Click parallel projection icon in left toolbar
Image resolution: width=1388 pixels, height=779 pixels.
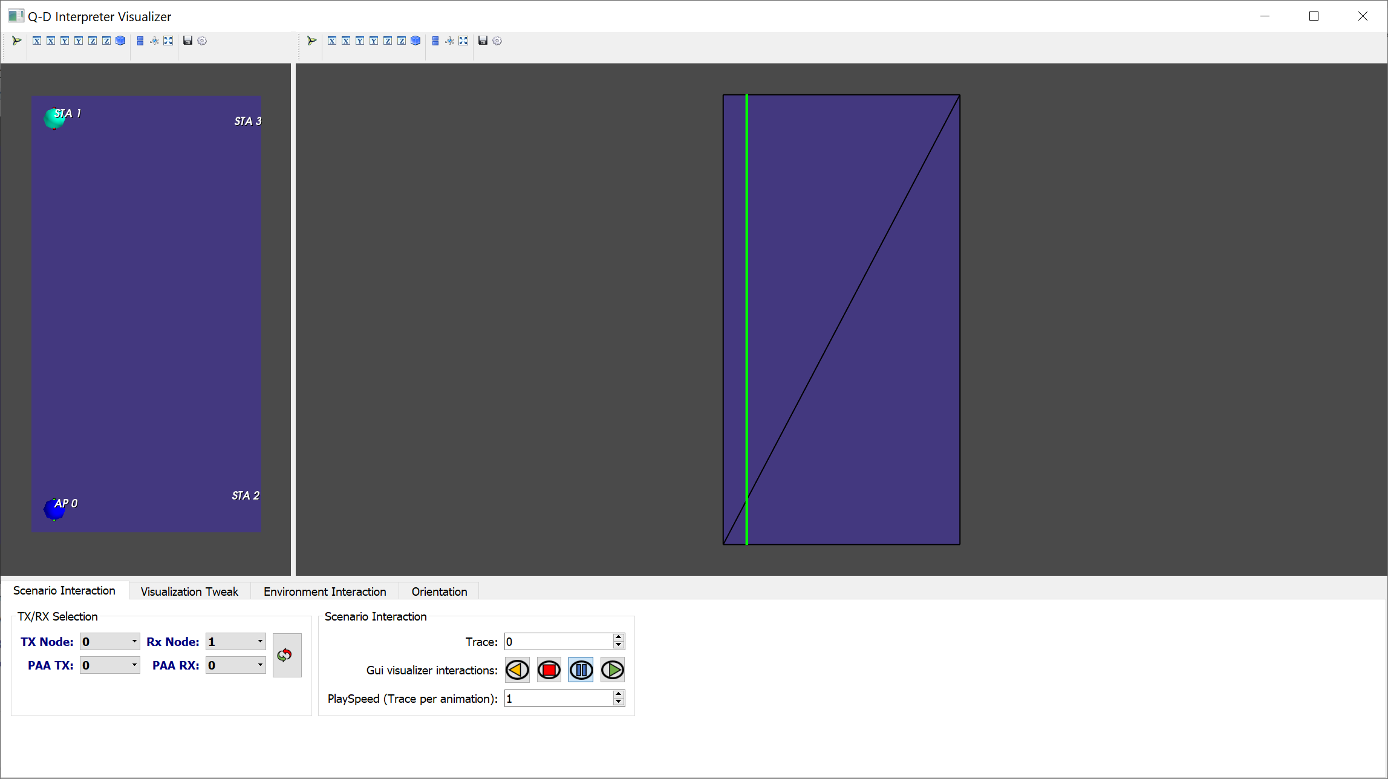[140, 41]
